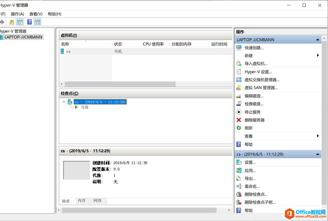Click the 快速创建 monitor icon
Image resolution: width=328 pixels, height=221 pixels.
click(x=239, y=48)
